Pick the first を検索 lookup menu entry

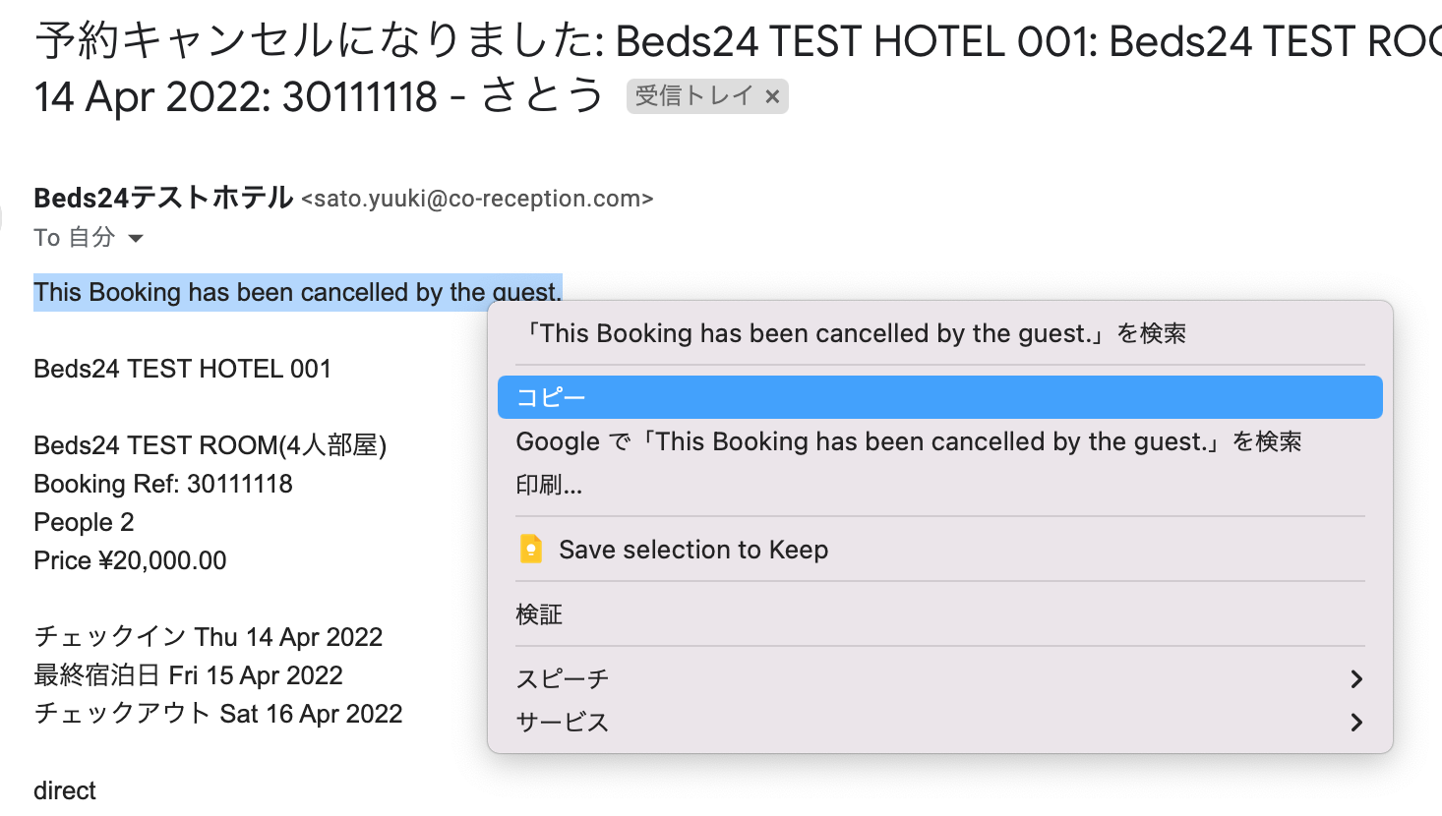(x=853, y=333)
